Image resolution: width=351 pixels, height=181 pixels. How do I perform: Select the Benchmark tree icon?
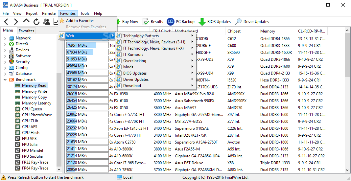coord(12,79)
